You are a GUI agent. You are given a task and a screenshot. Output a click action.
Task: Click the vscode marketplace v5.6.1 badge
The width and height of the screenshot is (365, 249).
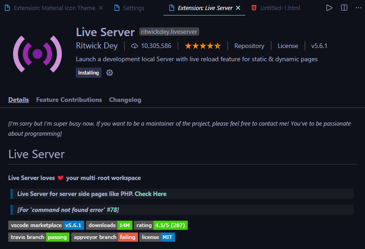46,225
